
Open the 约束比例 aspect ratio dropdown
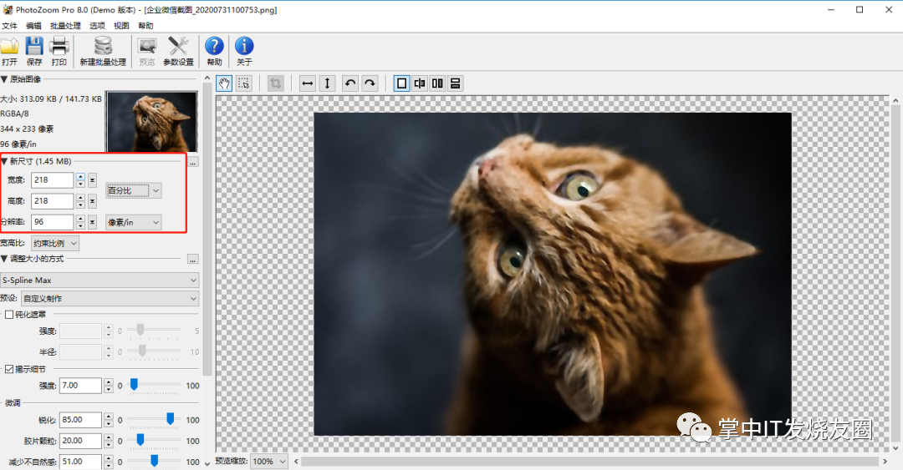[x=54, y=243]
